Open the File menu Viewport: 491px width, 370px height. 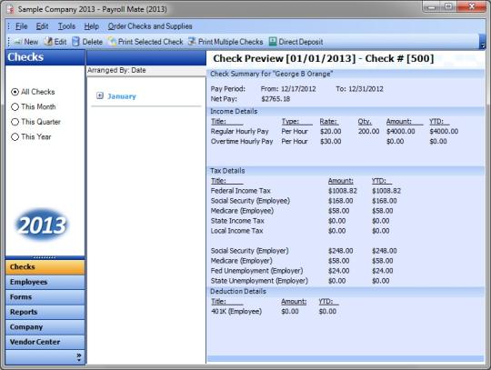[21, 26]
